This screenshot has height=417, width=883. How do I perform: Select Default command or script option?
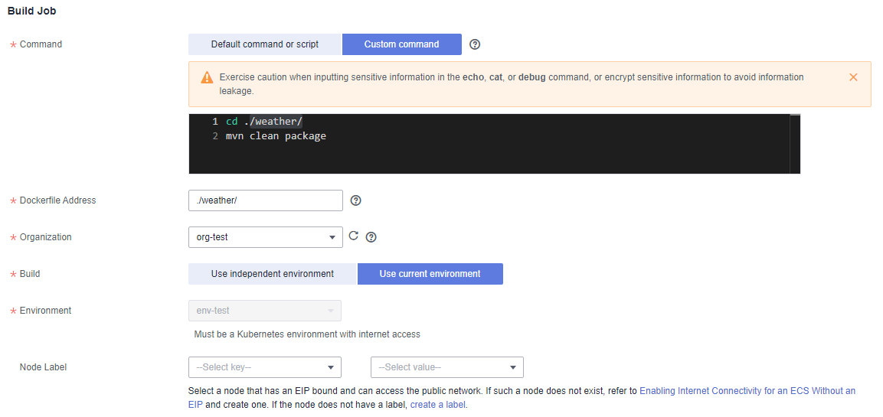tap(265, 44)
